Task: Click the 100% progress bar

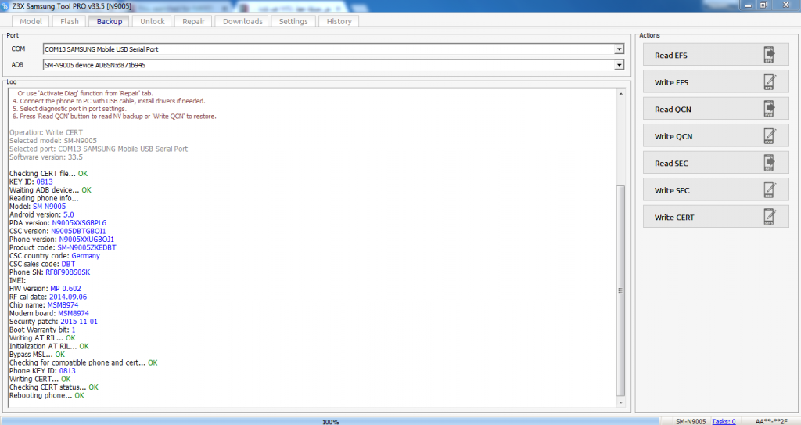Action: coord(331,421)
